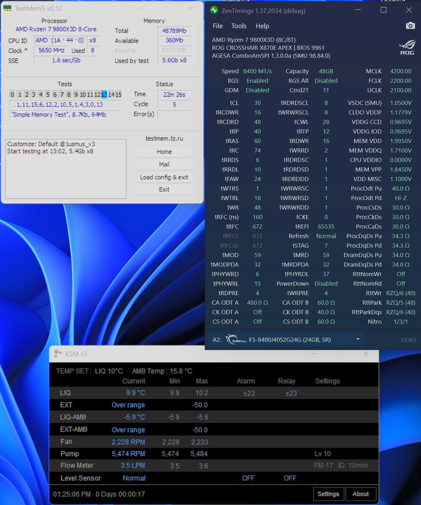Click the Flow Meter 3.5 LPM reading
Viewport: 421px width, 505px height.
tap(133, 465)
